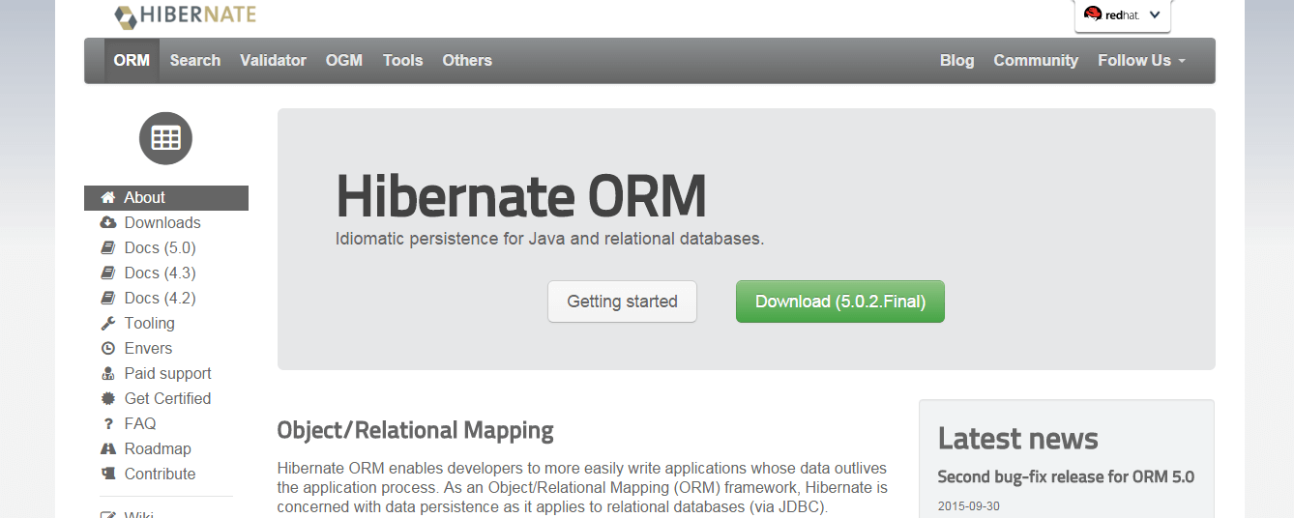Switch to the OGM tab

tap(344, 60)
